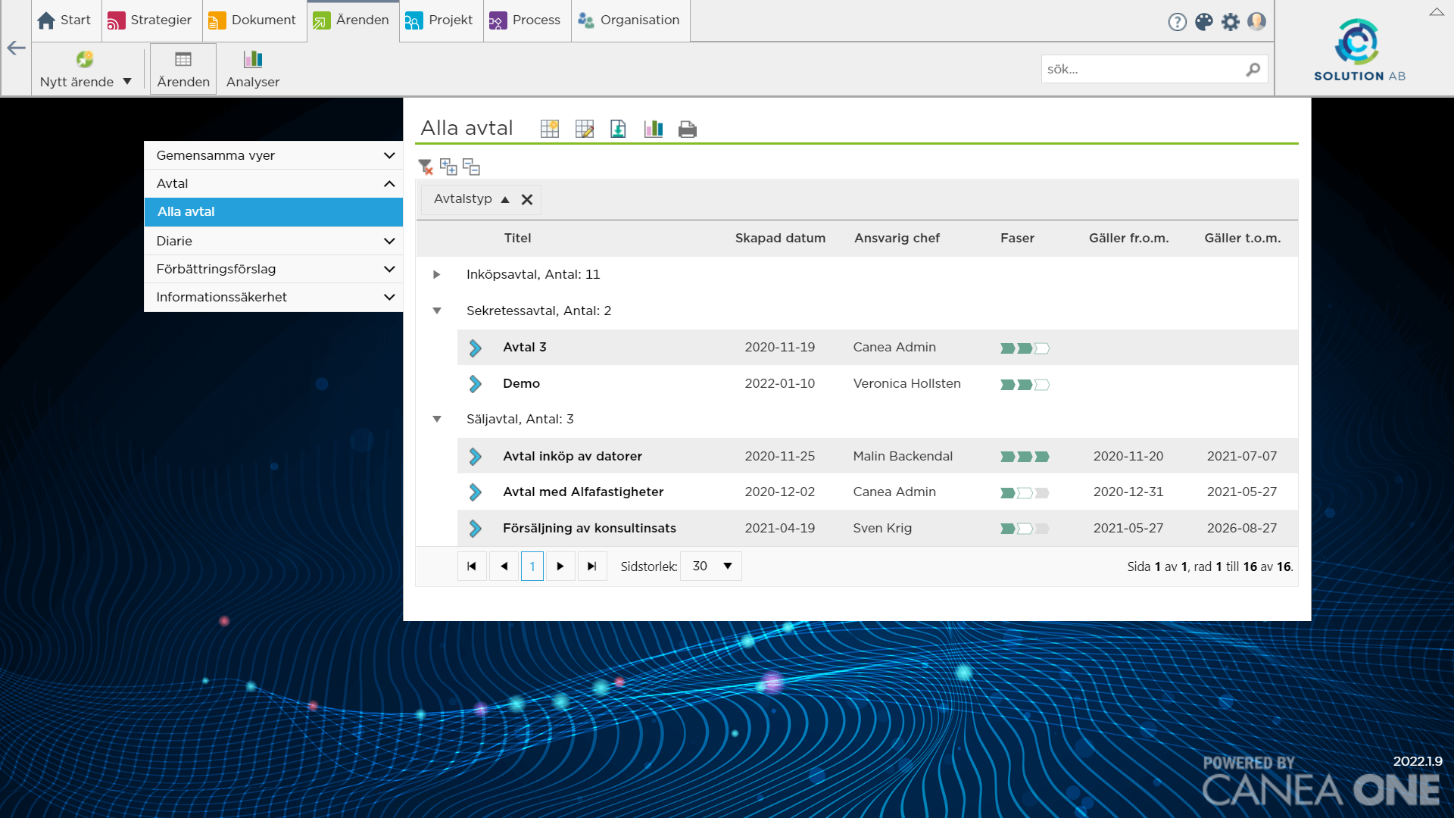
Task: Collapse all groups icon
Action: tap(471, 167)
